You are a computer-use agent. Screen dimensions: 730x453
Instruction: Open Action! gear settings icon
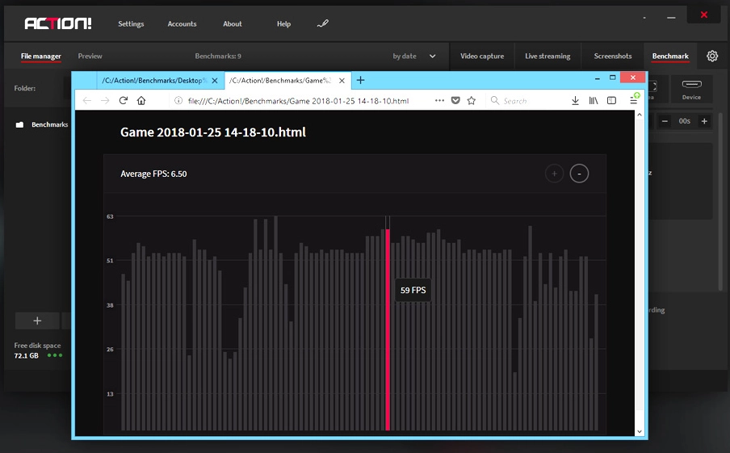click(712, 56)
